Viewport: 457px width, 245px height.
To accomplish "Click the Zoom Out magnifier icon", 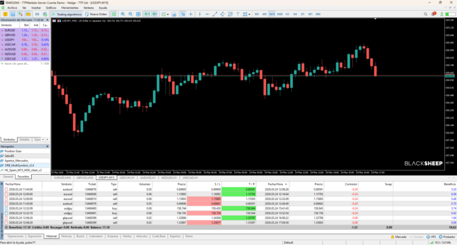I will [130, 14].
